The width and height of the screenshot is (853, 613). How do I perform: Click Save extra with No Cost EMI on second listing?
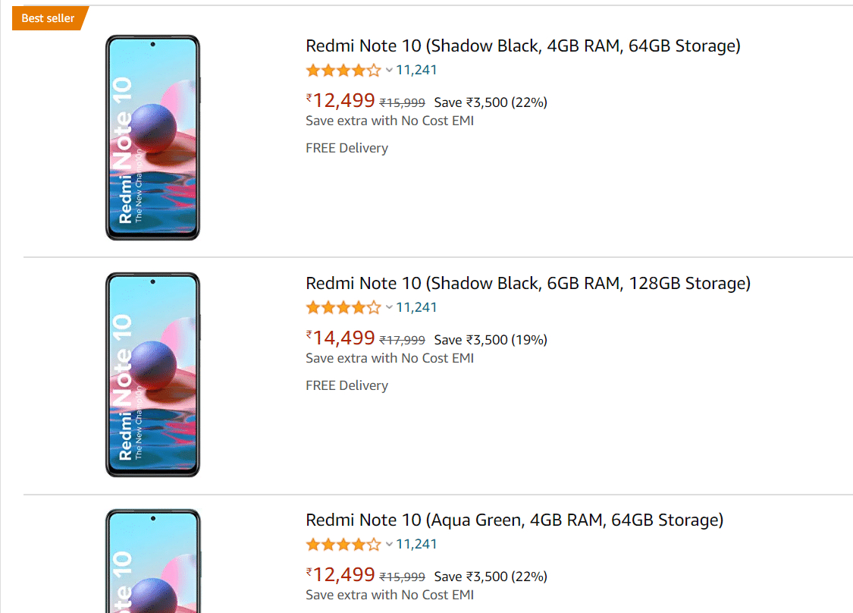[389, 357]
